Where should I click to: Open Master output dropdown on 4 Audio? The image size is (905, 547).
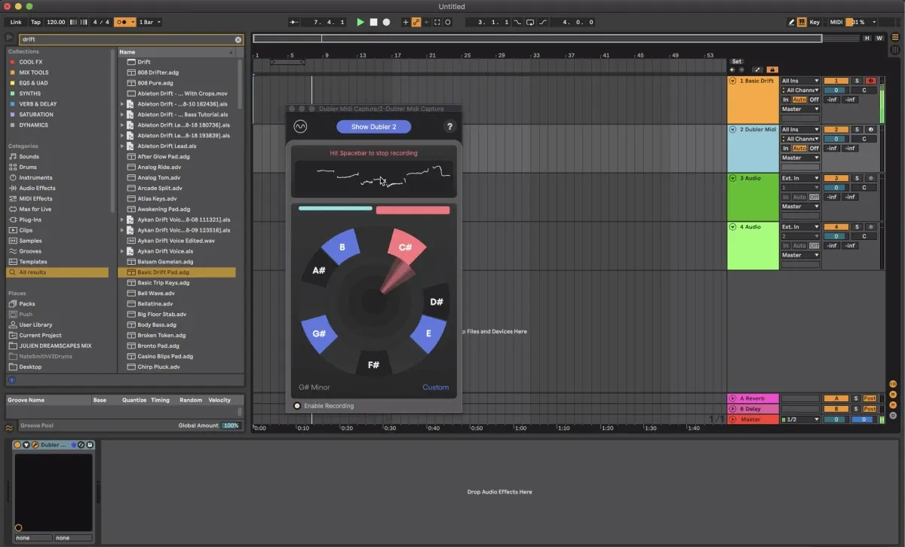click(800, 255)
